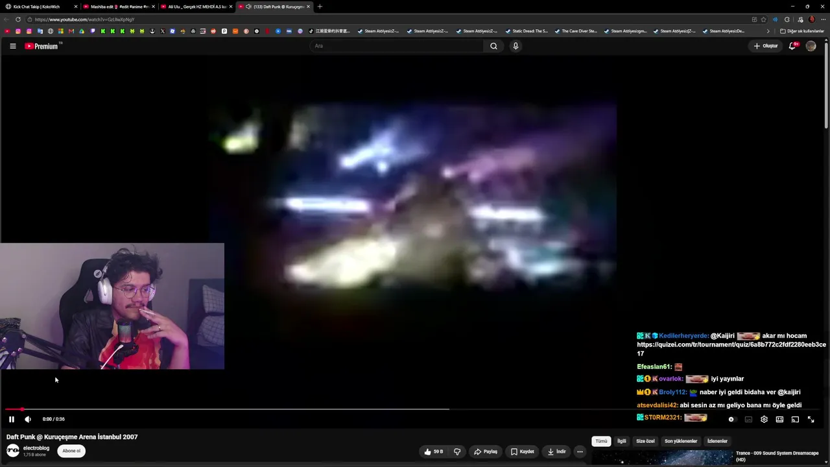Image resolution: width=830 pixels, height=467 pixels.
Task: Subscribe with the Abone ol button
Action: click(x=71, y=451)
